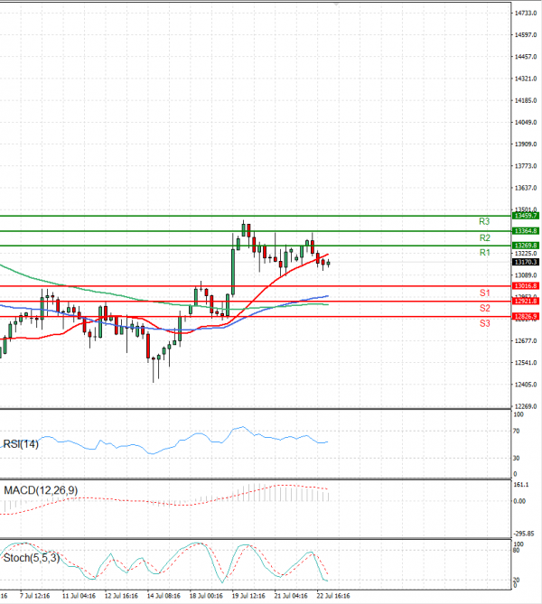Viewport: 542px width, 604px height.
Task: Click the 0.00 value on MACD axis
Action: point(519,501)
